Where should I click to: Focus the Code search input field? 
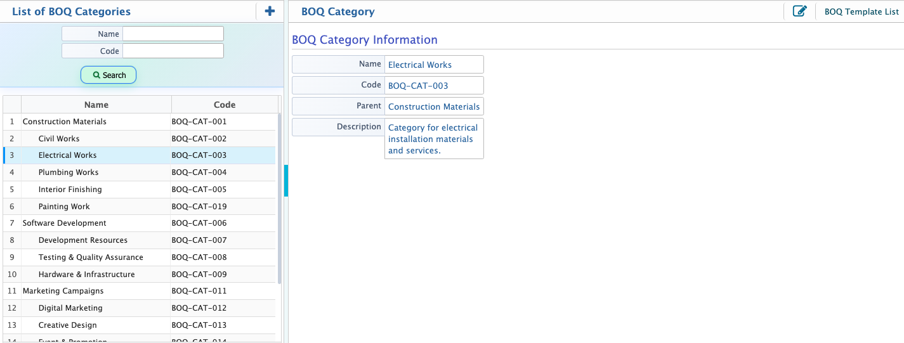click(173, 51)
